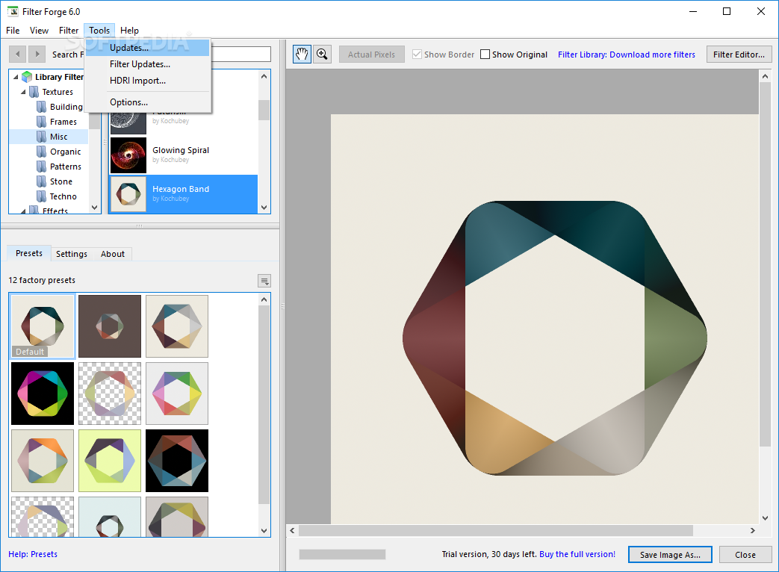Image resolution: width=779 pixels, height=572 pixels.
Task: Click the Organic category folder icon
Action: 43,152
